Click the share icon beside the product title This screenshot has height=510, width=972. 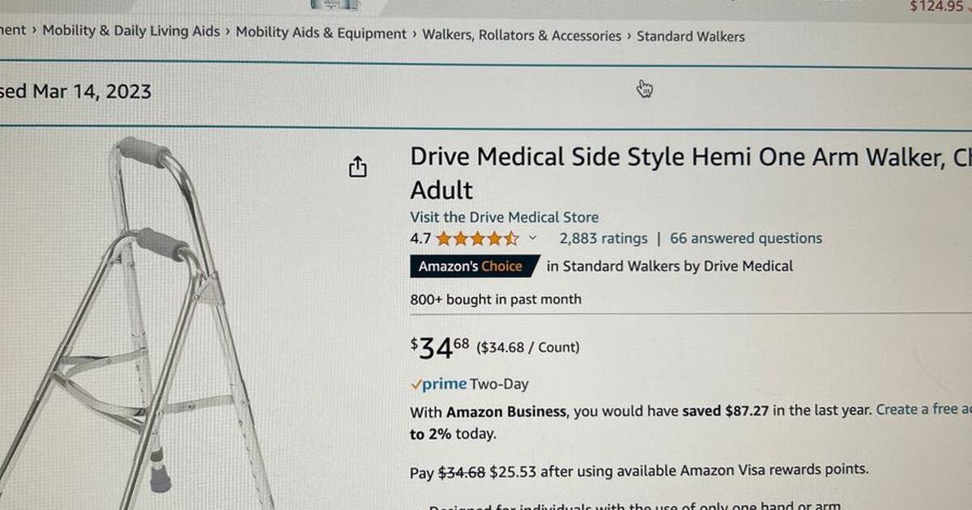click(357, 167)
